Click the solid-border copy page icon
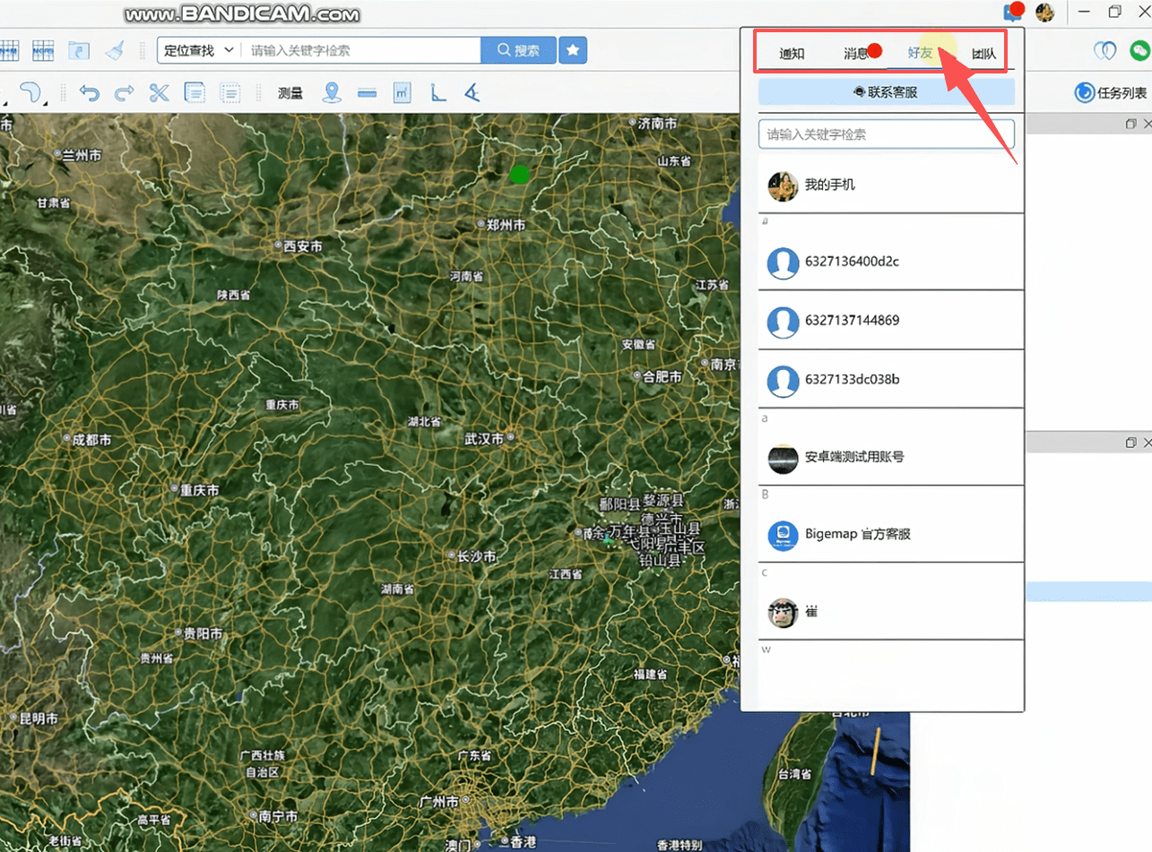The width and height of the screenshot is (1152, 852). [195, 92]
